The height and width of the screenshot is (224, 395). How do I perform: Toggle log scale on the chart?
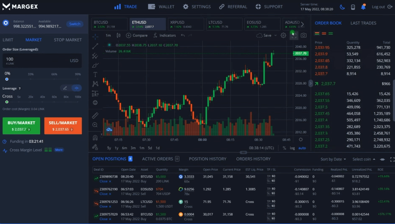(292, 148)
